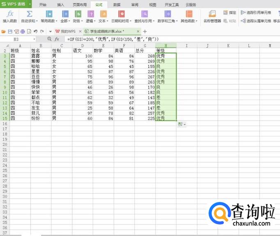The width and height of the screenshot is (280, 236).
Task: Open Date and Time functions (日期和时间)
Action: [121, 16]
